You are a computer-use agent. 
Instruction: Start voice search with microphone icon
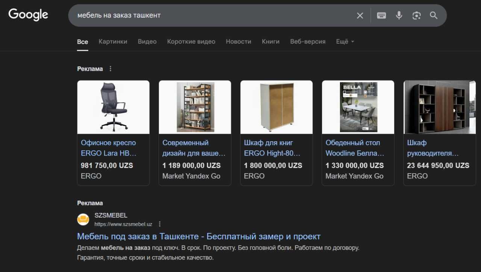pos(399,15)
